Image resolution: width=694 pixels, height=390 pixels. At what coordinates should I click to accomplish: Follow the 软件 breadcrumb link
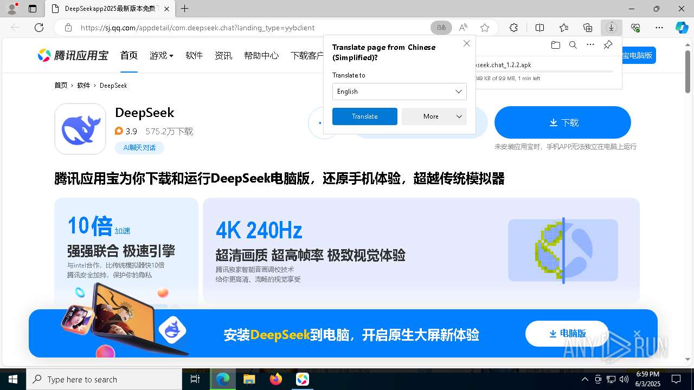click(83, 86)
